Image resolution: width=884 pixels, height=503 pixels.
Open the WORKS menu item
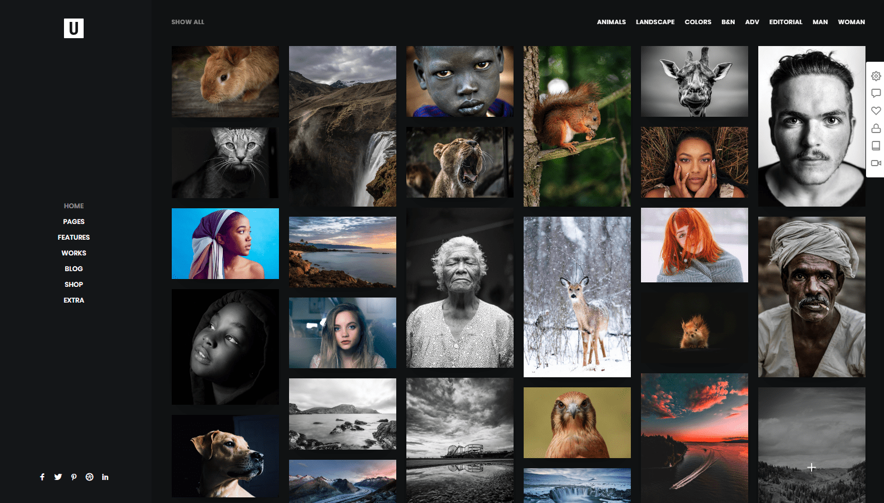(74, 253)
